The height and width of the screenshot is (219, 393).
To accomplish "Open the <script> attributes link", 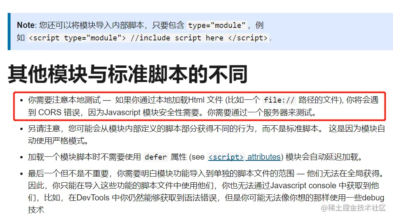I will 244,157.
